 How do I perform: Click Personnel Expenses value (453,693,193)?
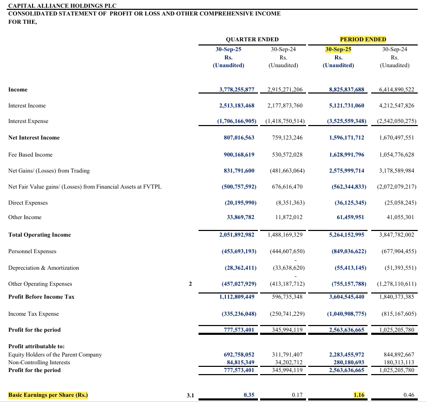click(x=239, y=252)
